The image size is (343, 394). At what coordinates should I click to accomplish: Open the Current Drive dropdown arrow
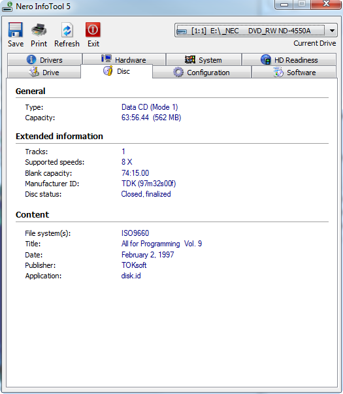[332, 31]
